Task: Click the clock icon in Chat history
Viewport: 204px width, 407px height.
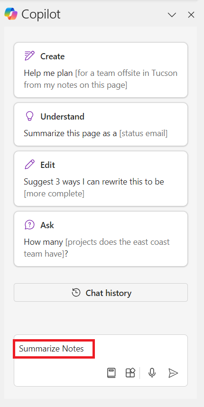Action: coord(76,293)
